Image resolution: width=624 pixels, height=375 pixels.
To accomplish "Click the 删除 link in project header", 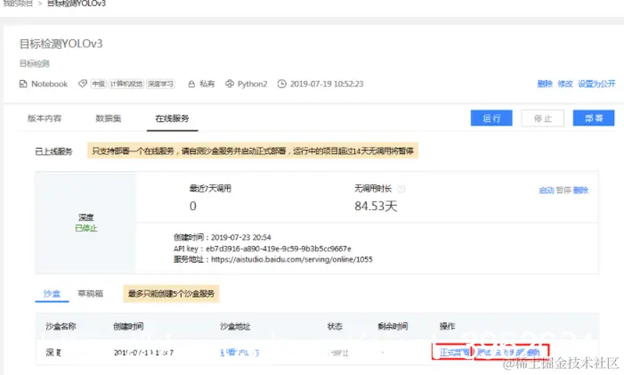I will coord(545,84).
